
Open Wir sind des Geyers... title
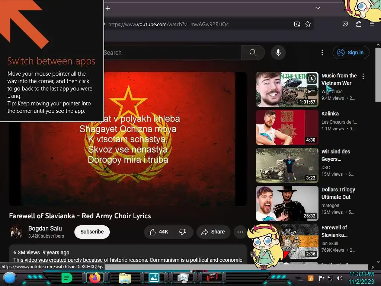tap(336, 155)
